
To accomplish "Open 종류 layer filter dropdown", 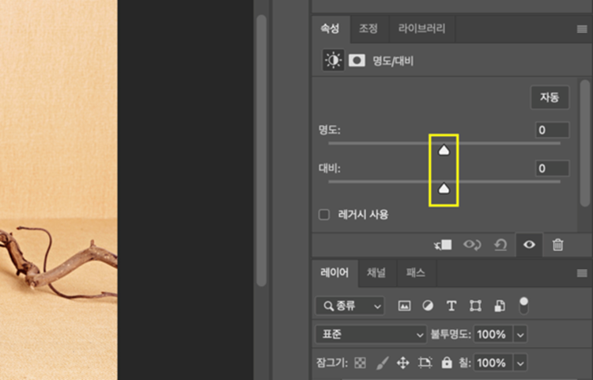I will point(349,306).
